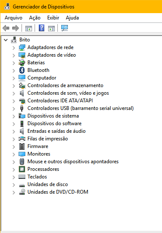Click the action pane toolbar icon
The height and width of the screenshot is (233, 162).
[51, 28]
